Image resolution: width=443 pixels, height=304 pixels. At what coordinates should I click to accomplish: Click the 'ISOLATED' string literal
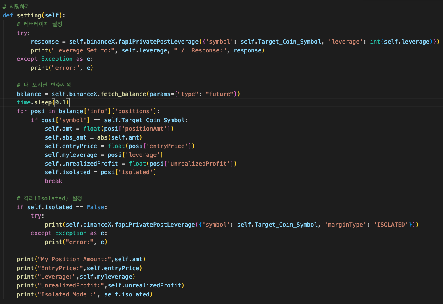tap(391, 225)
